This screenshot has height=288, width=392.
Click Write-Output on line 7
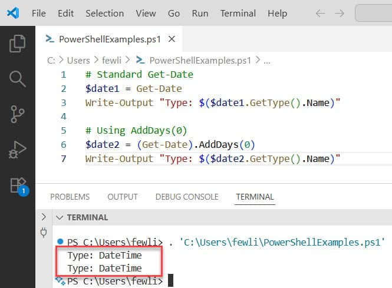[119, 158]
